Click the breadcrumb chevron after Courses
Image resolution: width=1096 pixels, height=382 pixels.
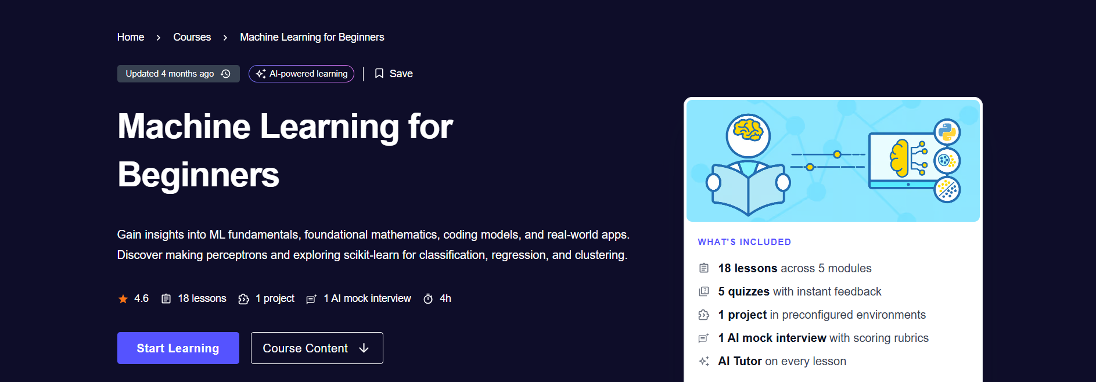tap(225, 38)
